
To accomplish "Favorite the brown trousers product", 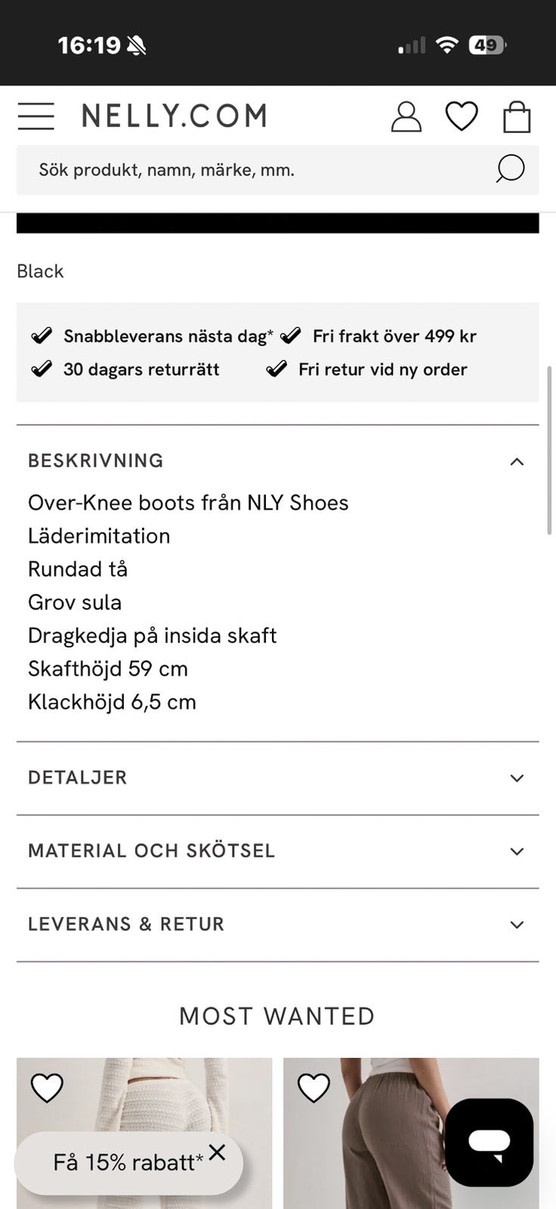I will 314,1088.
